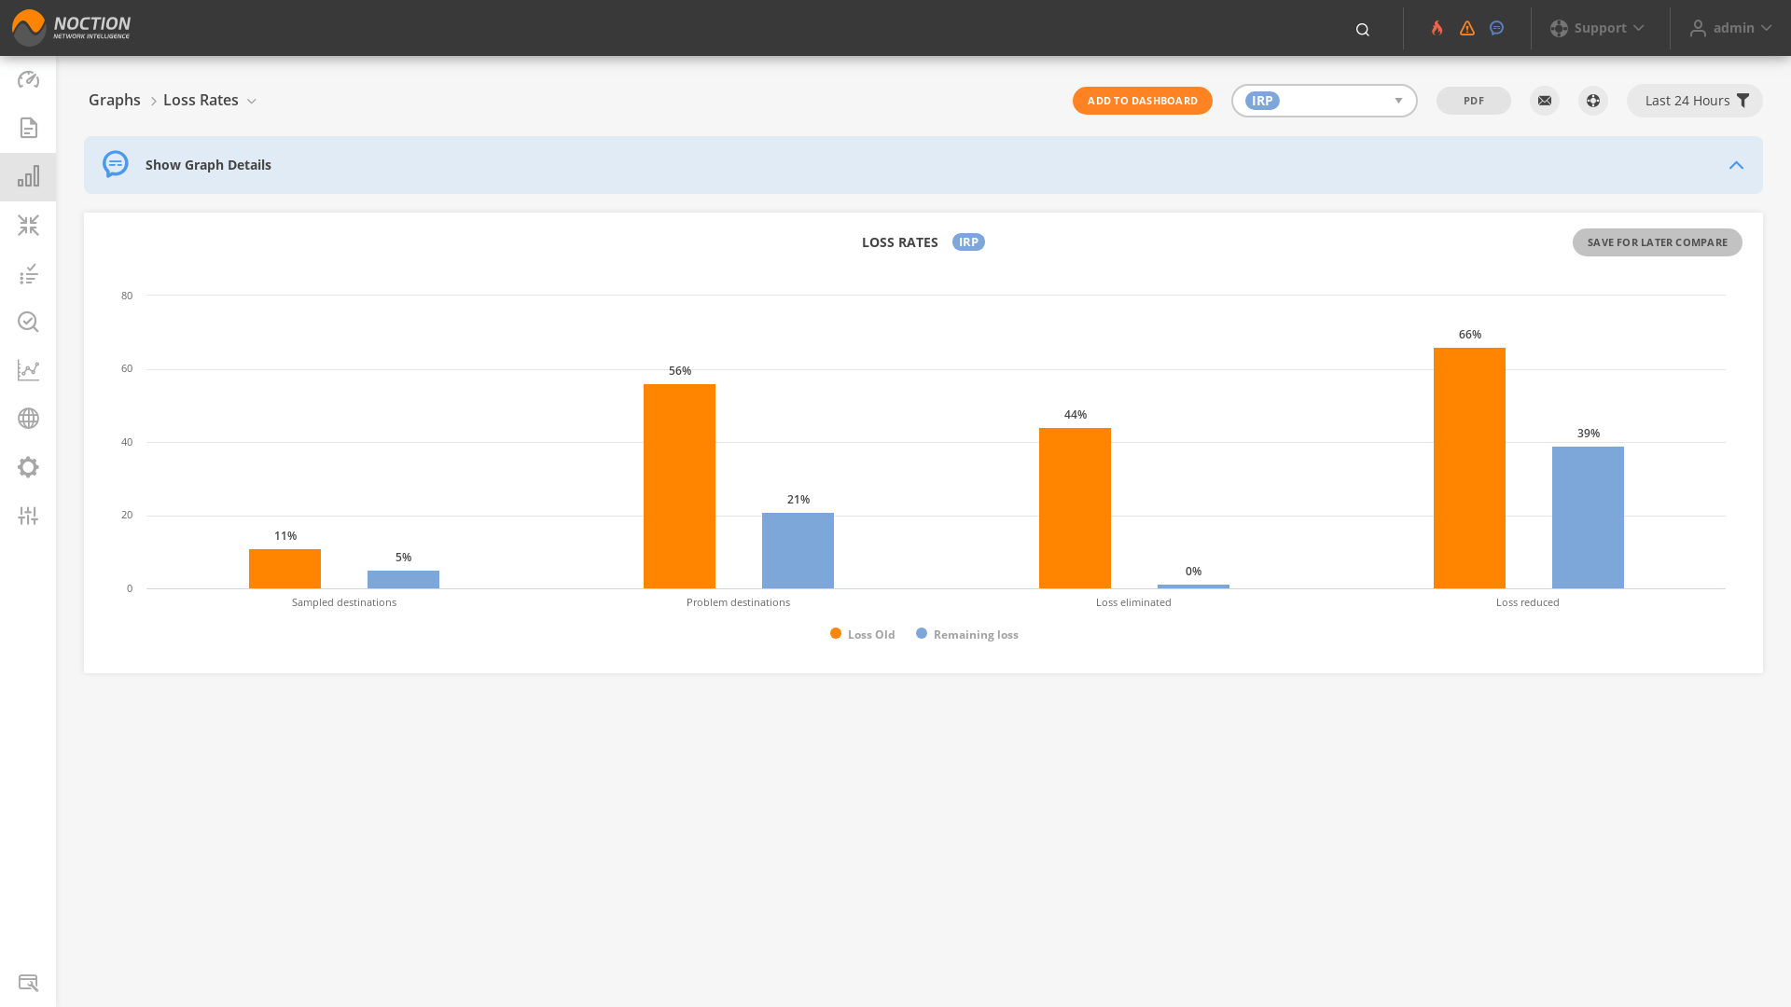Open the Last 24 Hours time filter
The image size is (1791, 1007).
[x=1695, y=101]
